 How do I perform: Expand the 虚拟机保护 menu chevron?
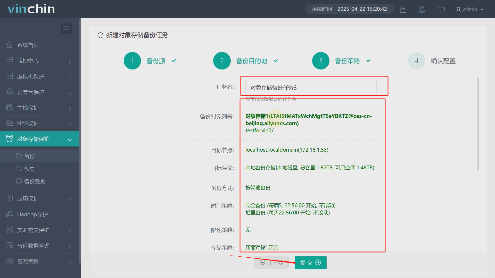click(70, 77)
